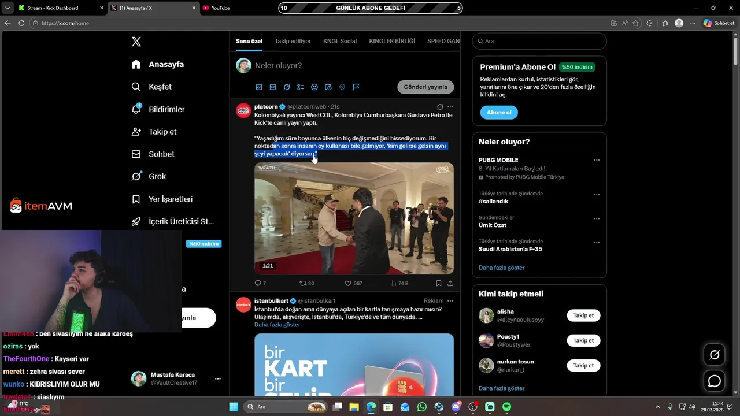Open İçerik Üreticisi Stüdyosu
The width and height of the screenshot is (740, 416).
coord(172,221)
